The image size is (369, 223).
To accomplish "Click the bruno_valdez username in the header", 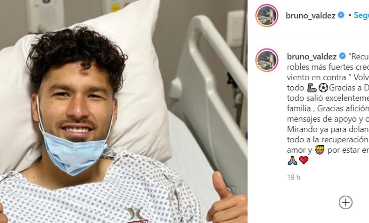I will tap(310, 16).
